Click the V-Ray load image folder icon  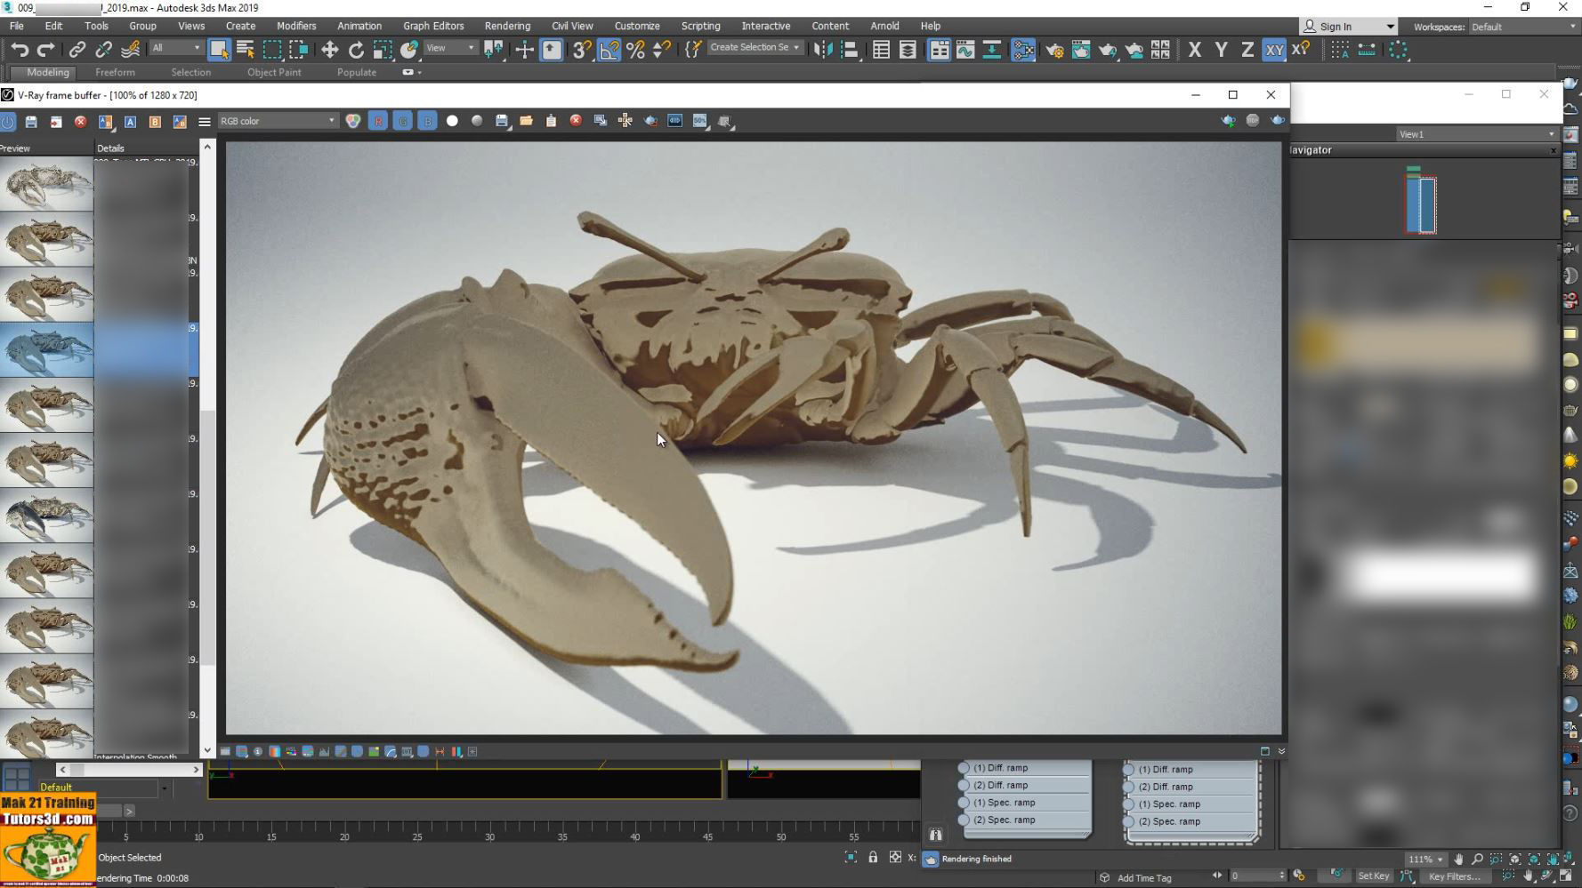tap(526, 121)
